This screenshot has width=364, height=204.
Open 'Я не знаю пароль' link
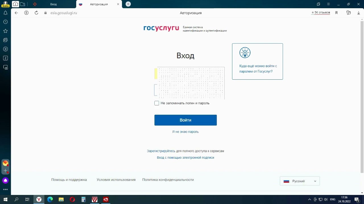185,132
